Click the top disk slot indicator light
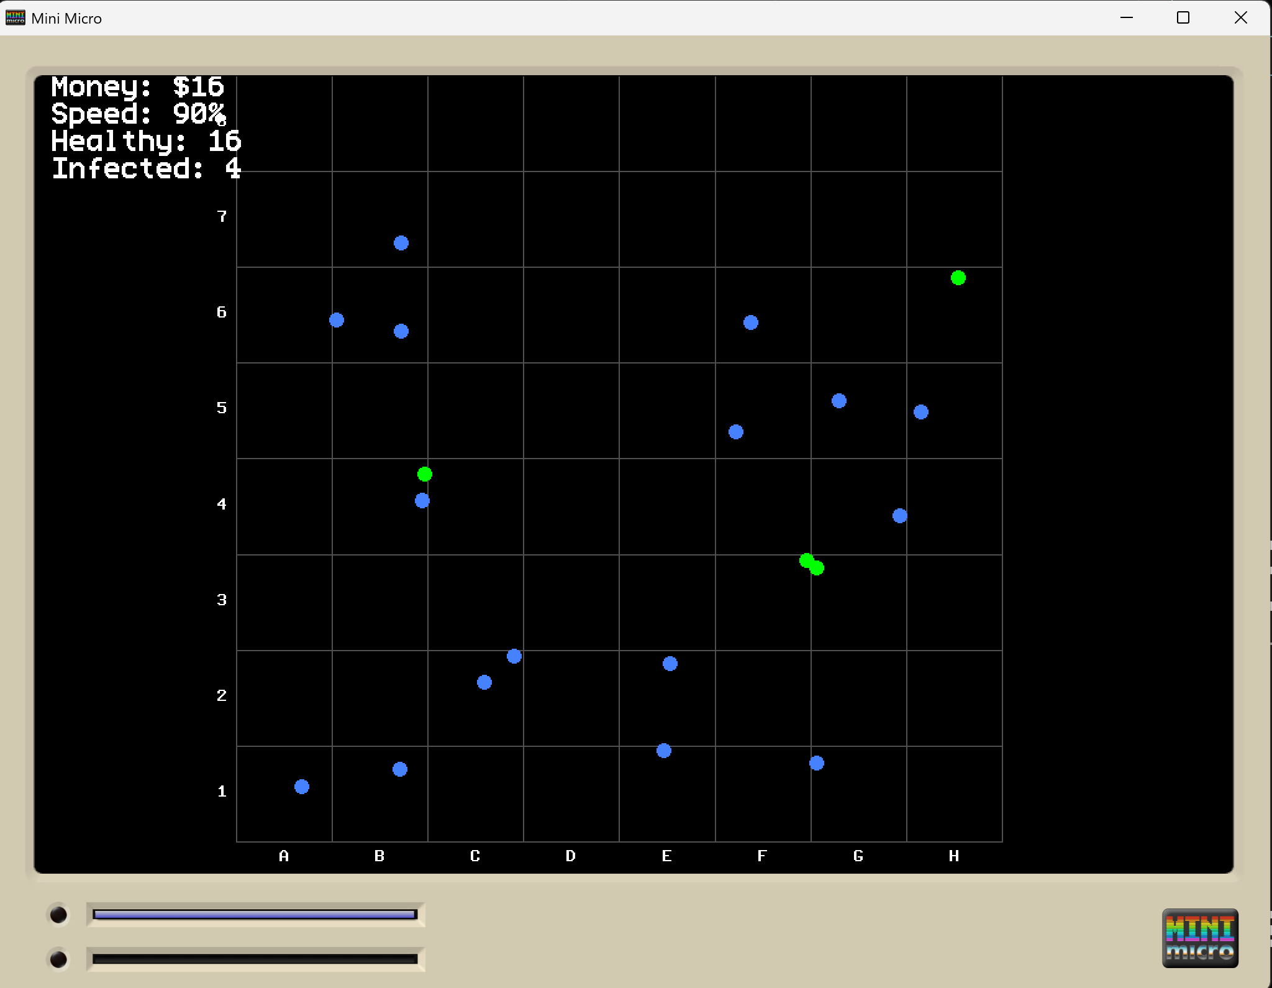This screenshot has height=988, width=1272. point(58,915)
